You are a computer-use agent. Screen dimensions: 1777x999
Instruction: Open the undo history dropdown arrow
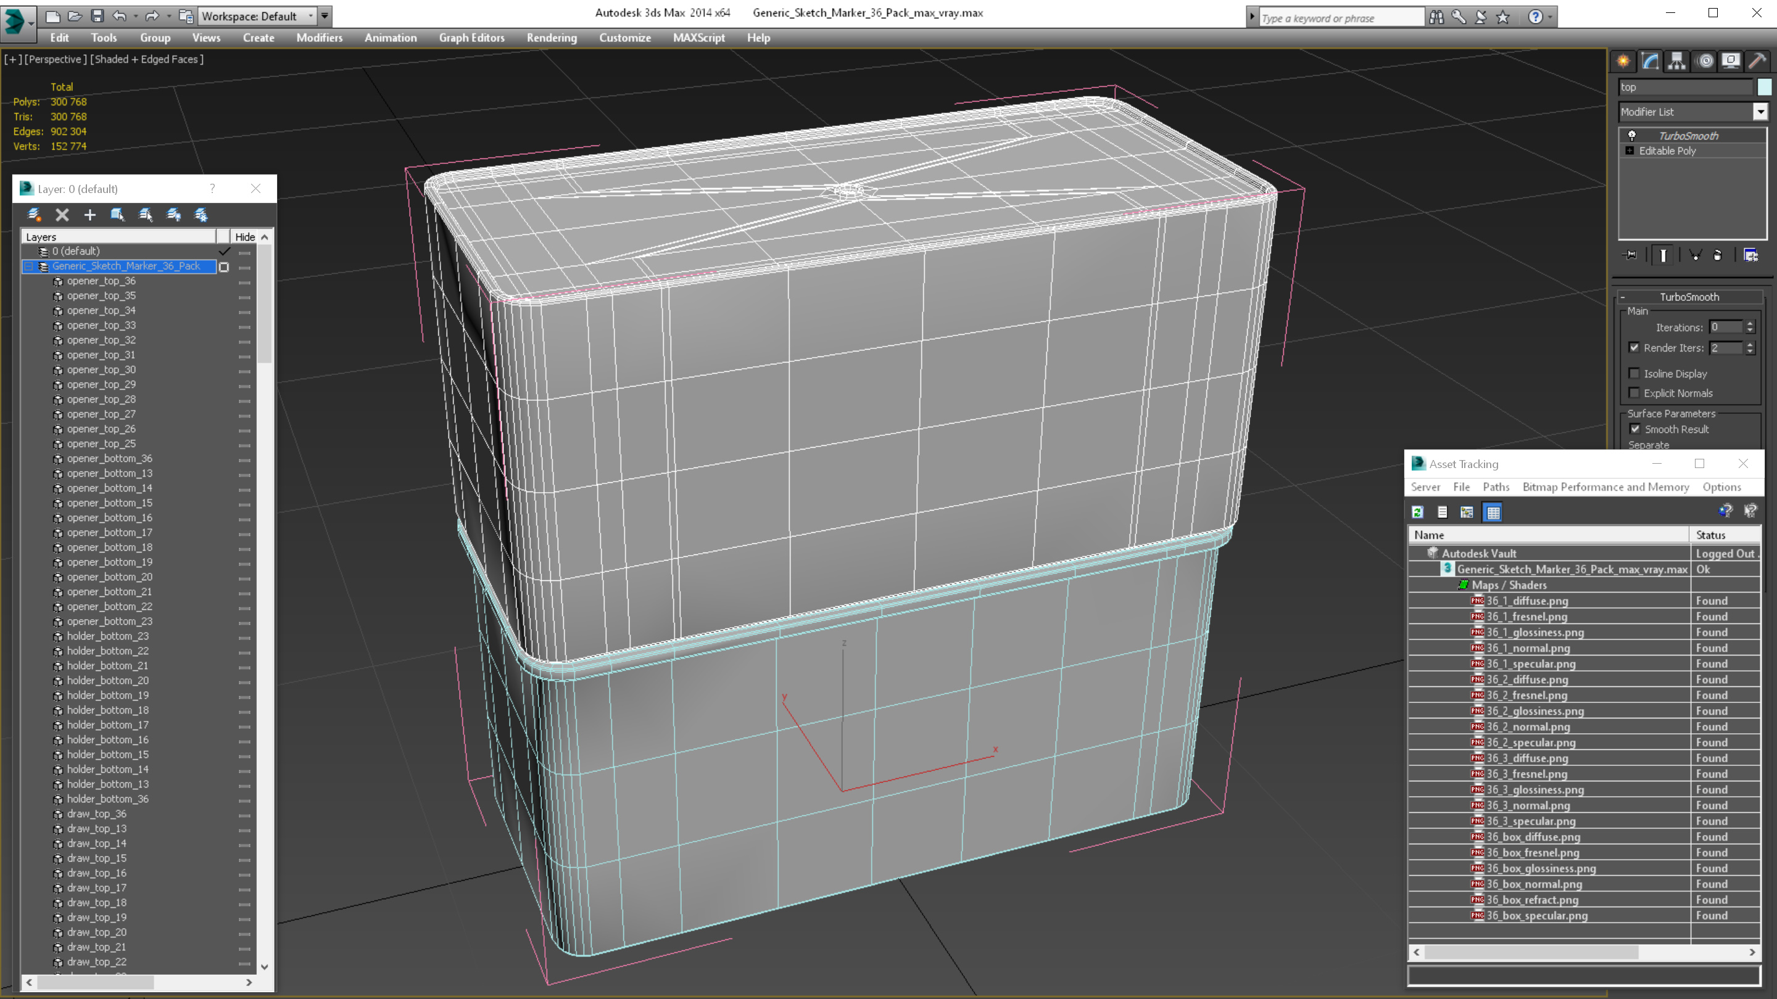click(136, 16)
